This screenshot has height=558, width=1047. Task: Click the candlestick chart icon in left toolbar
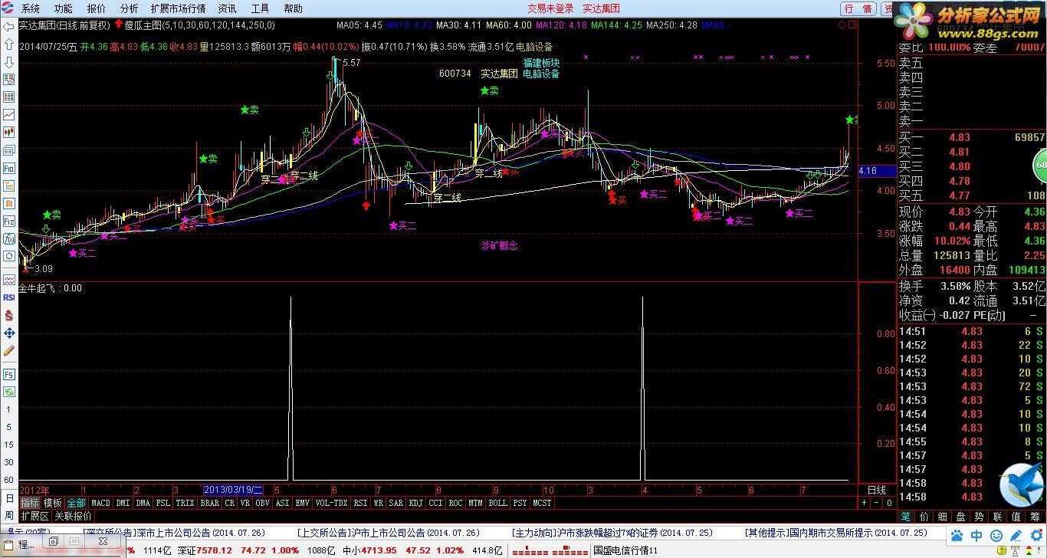coord(9,133)
